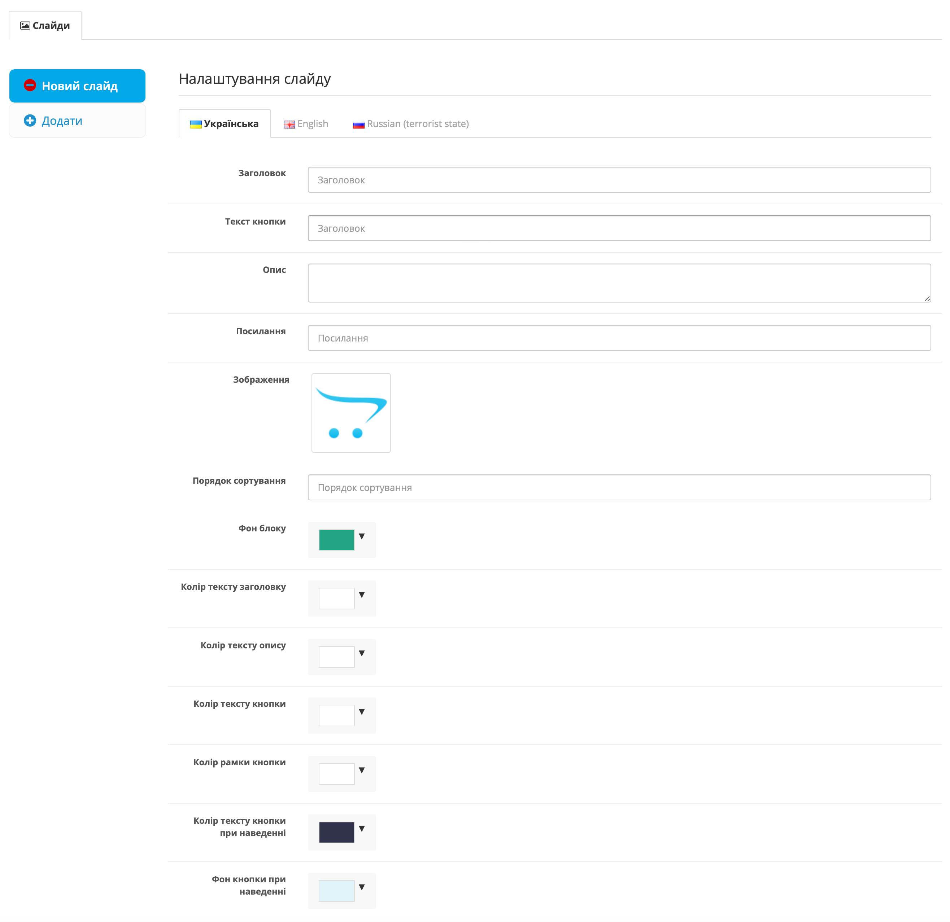
Task: Click the red minus icon on Новий слайд
Action: (x=30, y=86)
